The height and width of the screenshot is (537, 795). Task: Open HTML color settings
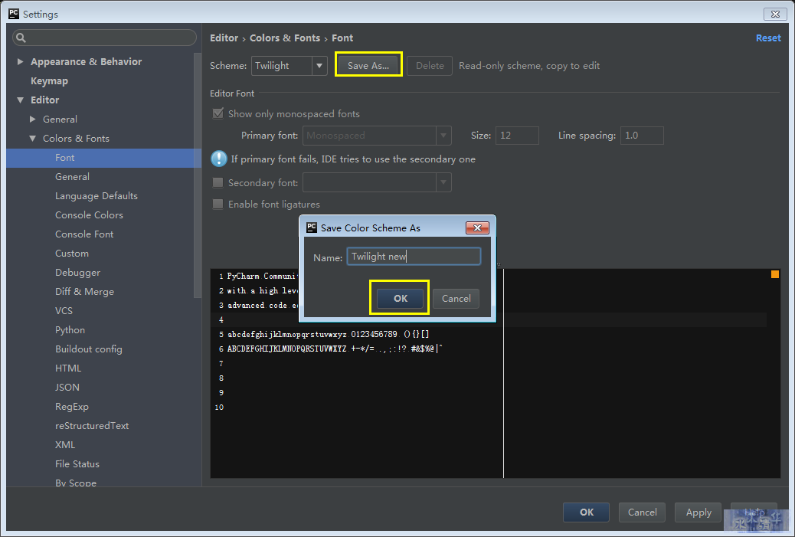68,368
